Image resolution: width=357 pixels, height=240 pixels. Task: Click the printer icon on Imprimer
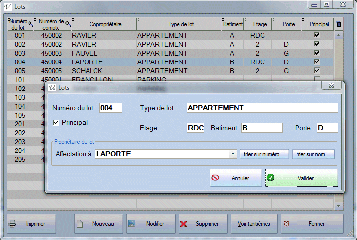pos(13,224)
